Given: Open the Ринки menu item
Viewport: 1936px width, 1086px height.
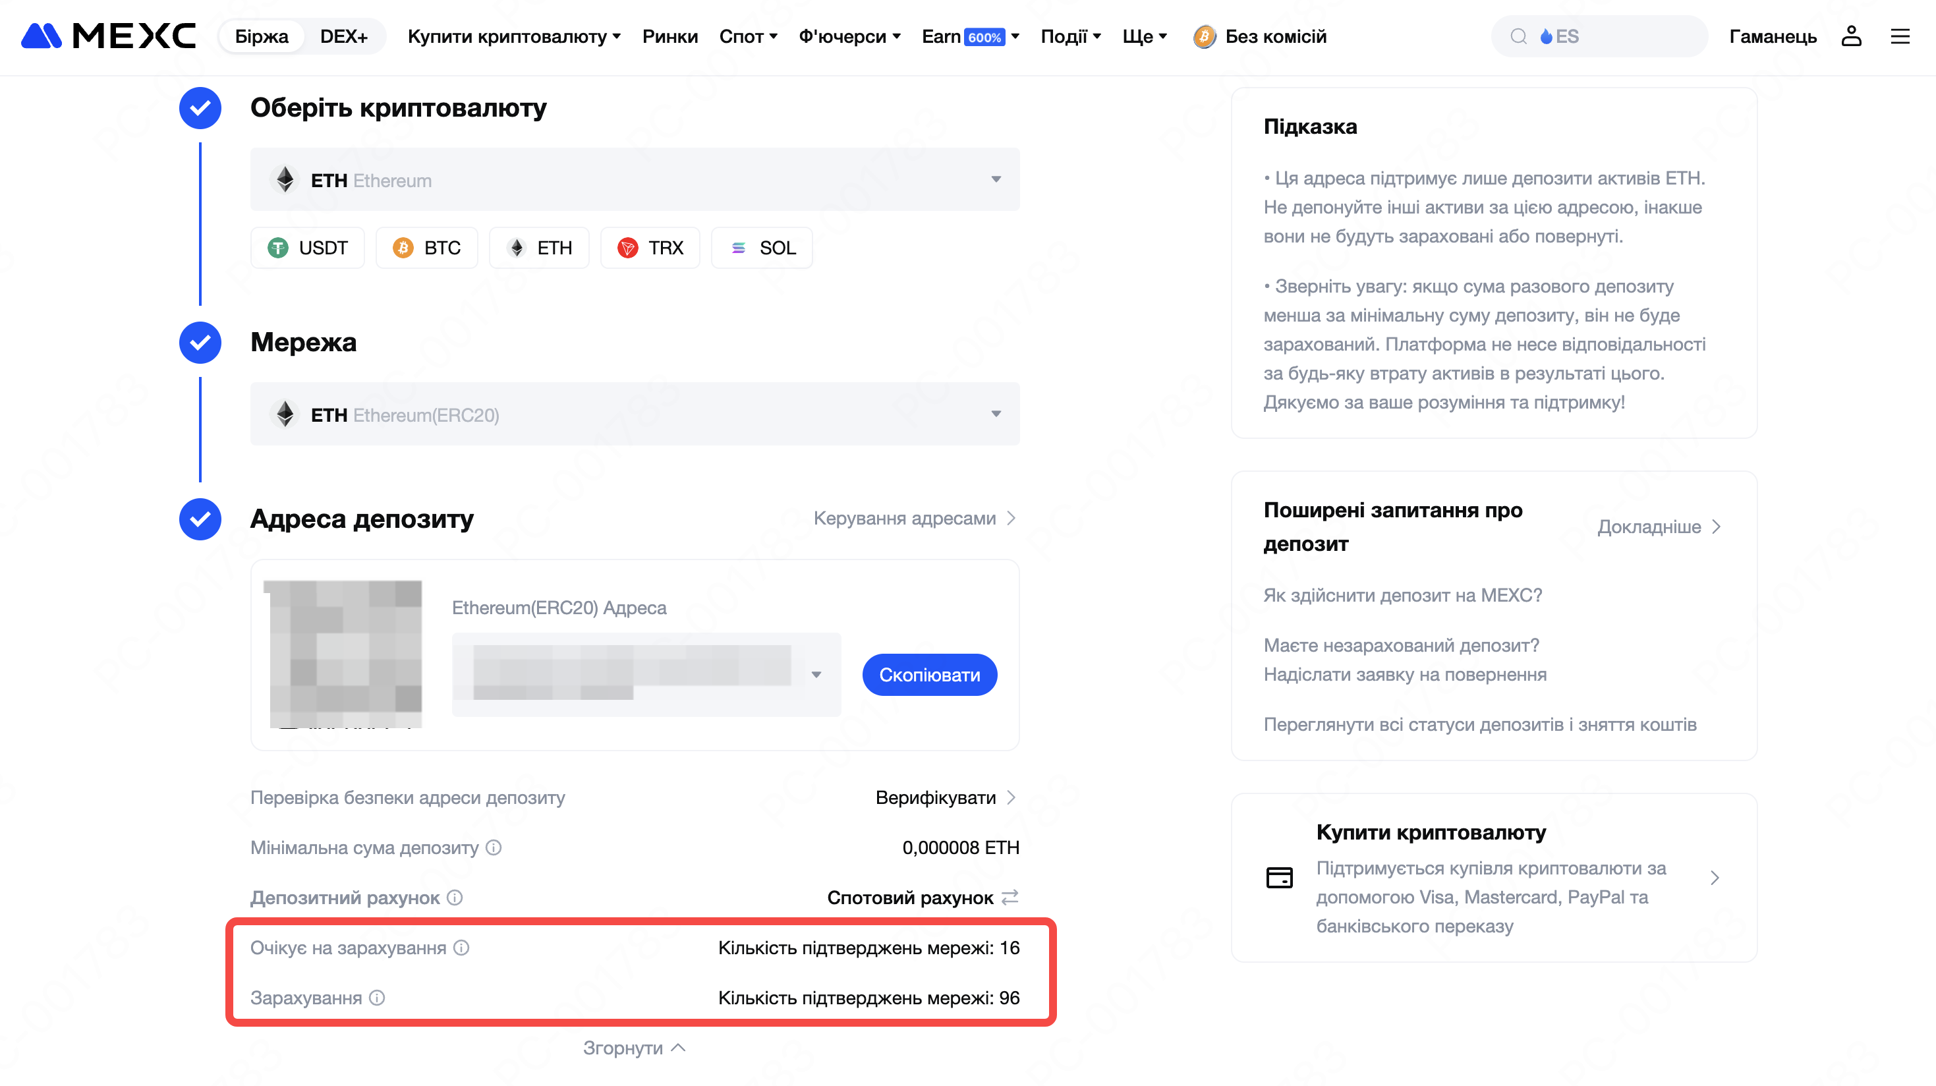Looking at the screenshot, I should [669, 36].
